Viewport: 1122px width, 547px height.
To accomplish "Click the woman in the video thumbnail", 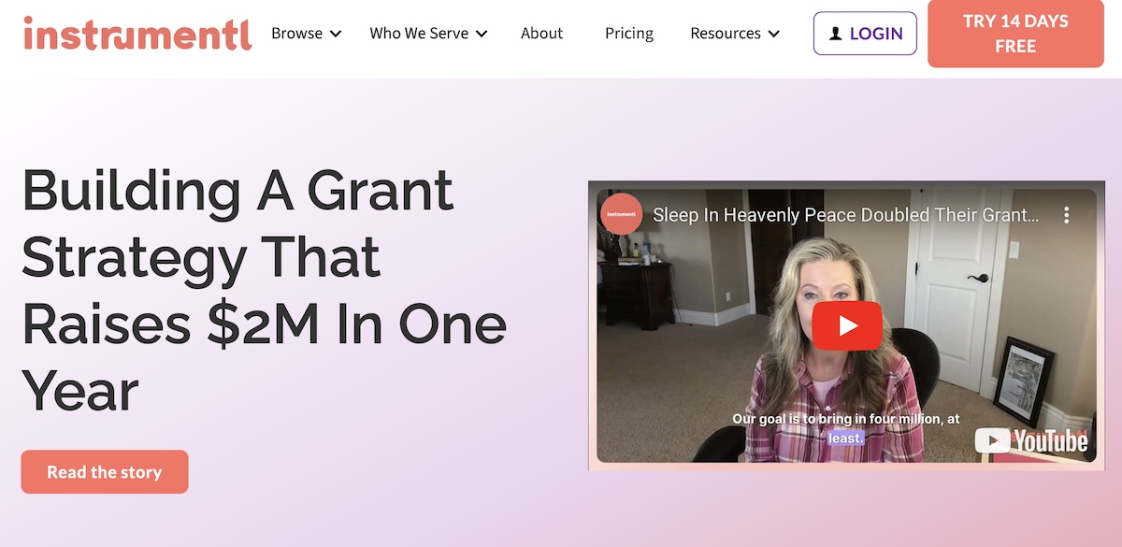I will tap(823, 355).
